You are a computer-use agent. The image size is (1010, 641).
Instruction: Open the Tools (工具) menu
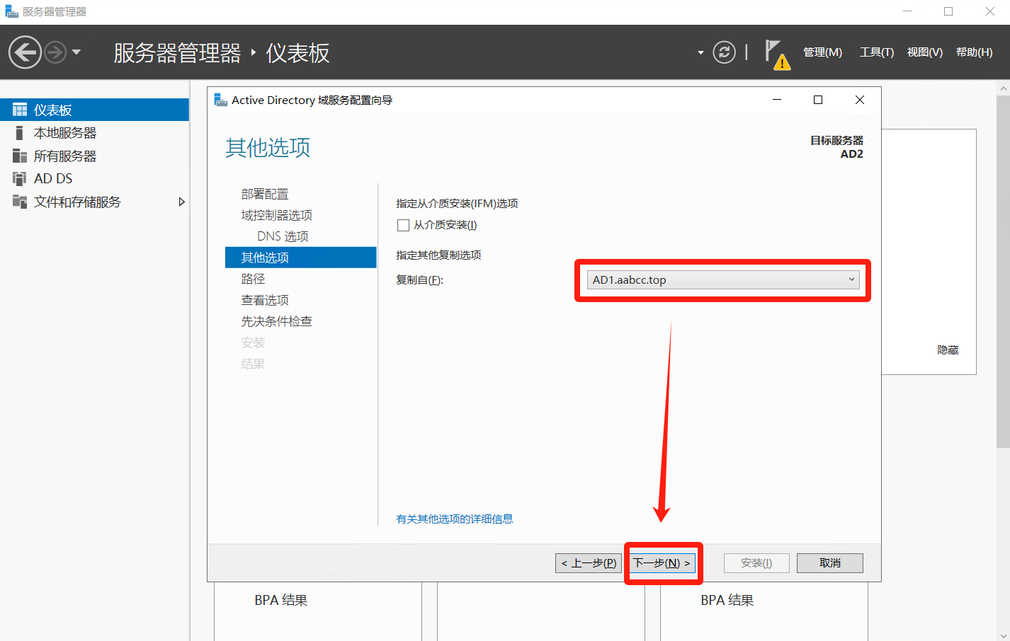click(876, 52)
